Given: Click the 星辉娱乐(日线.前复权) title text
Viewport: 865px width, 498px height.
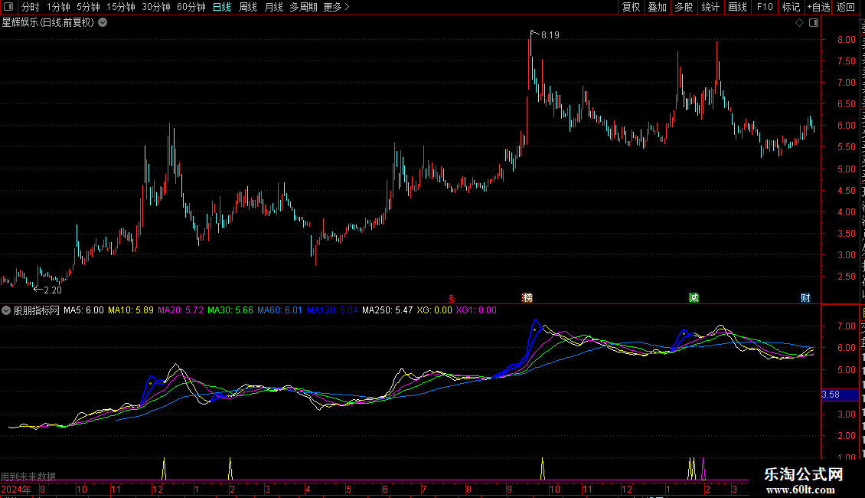Looking at the screenshot, I should [48, 23].
